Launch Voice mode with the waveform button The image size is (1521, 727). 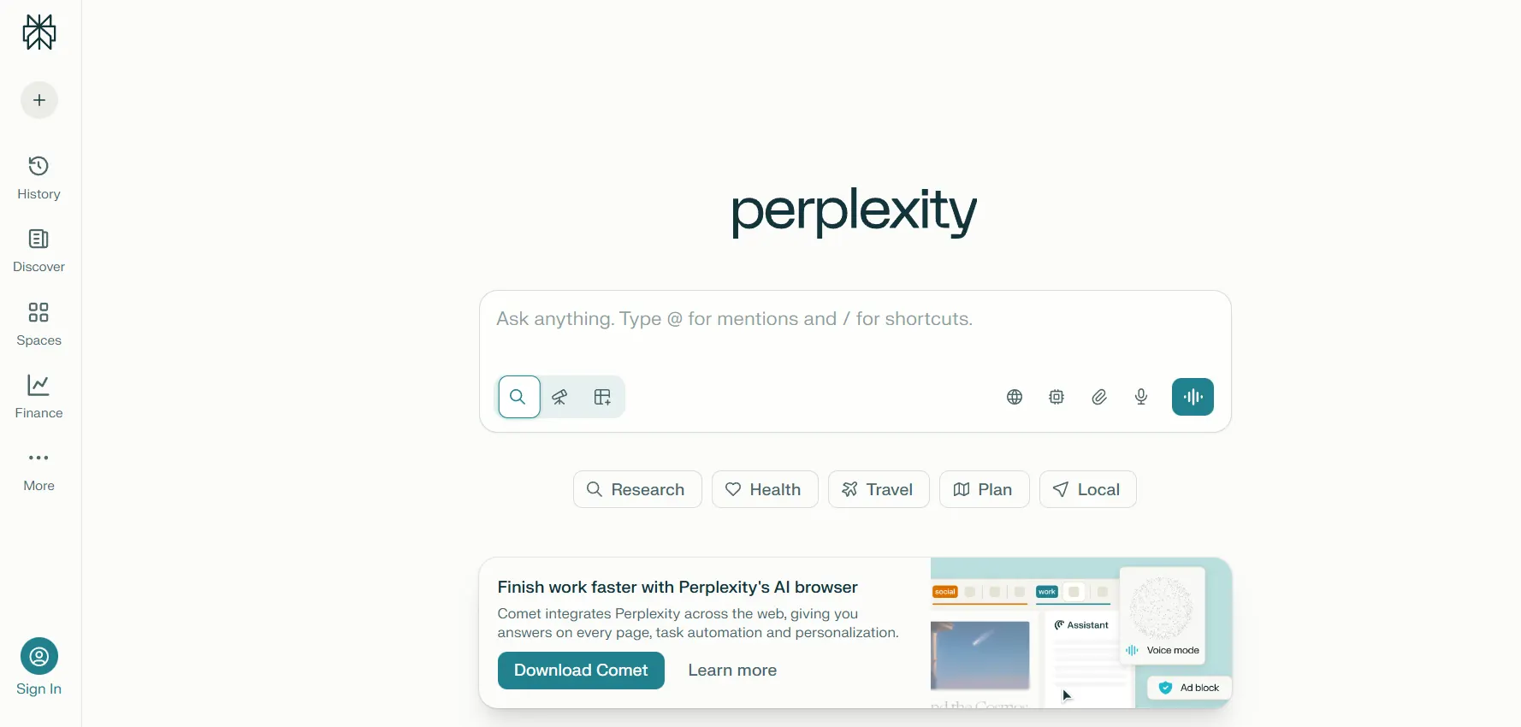(1193, 397)
